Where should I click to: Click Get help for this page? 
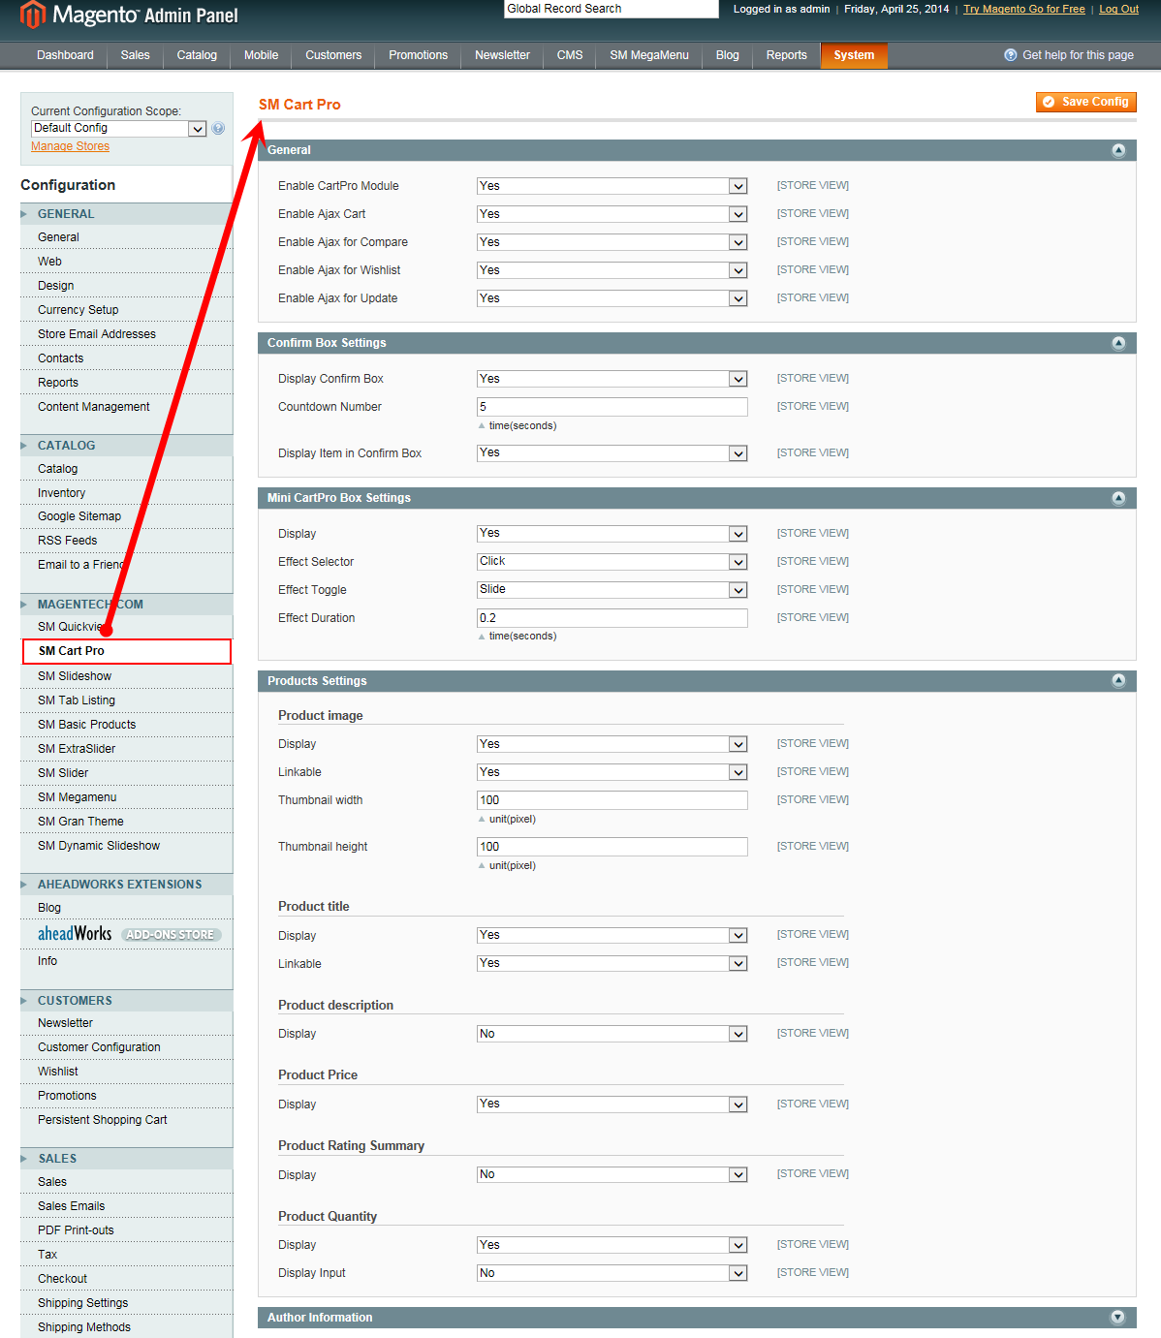pos(1069,55)
